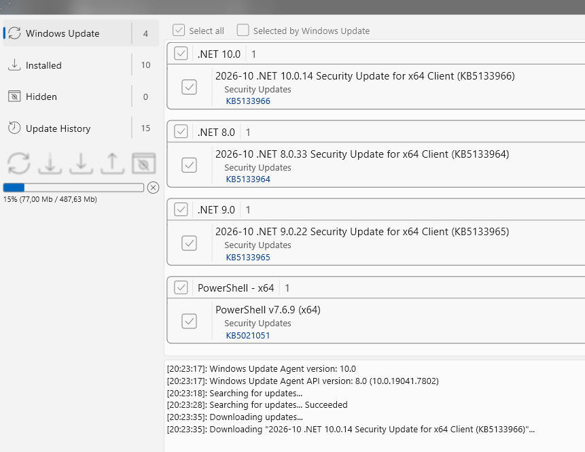Click the uninstall icon with upward arrow
This screenshot has width=585, height=452.
pyautogui.click(x=112, y=164)
